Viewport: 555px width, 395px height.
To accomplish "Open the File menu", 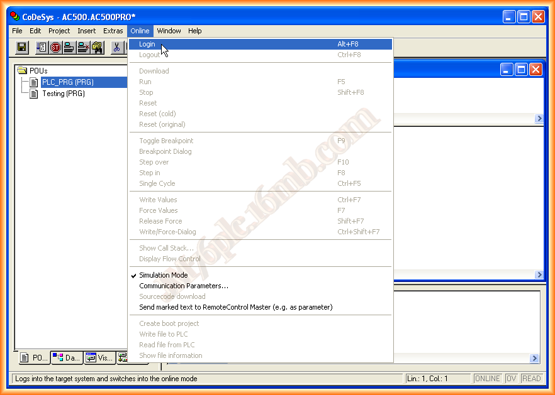I will [17, 31].
